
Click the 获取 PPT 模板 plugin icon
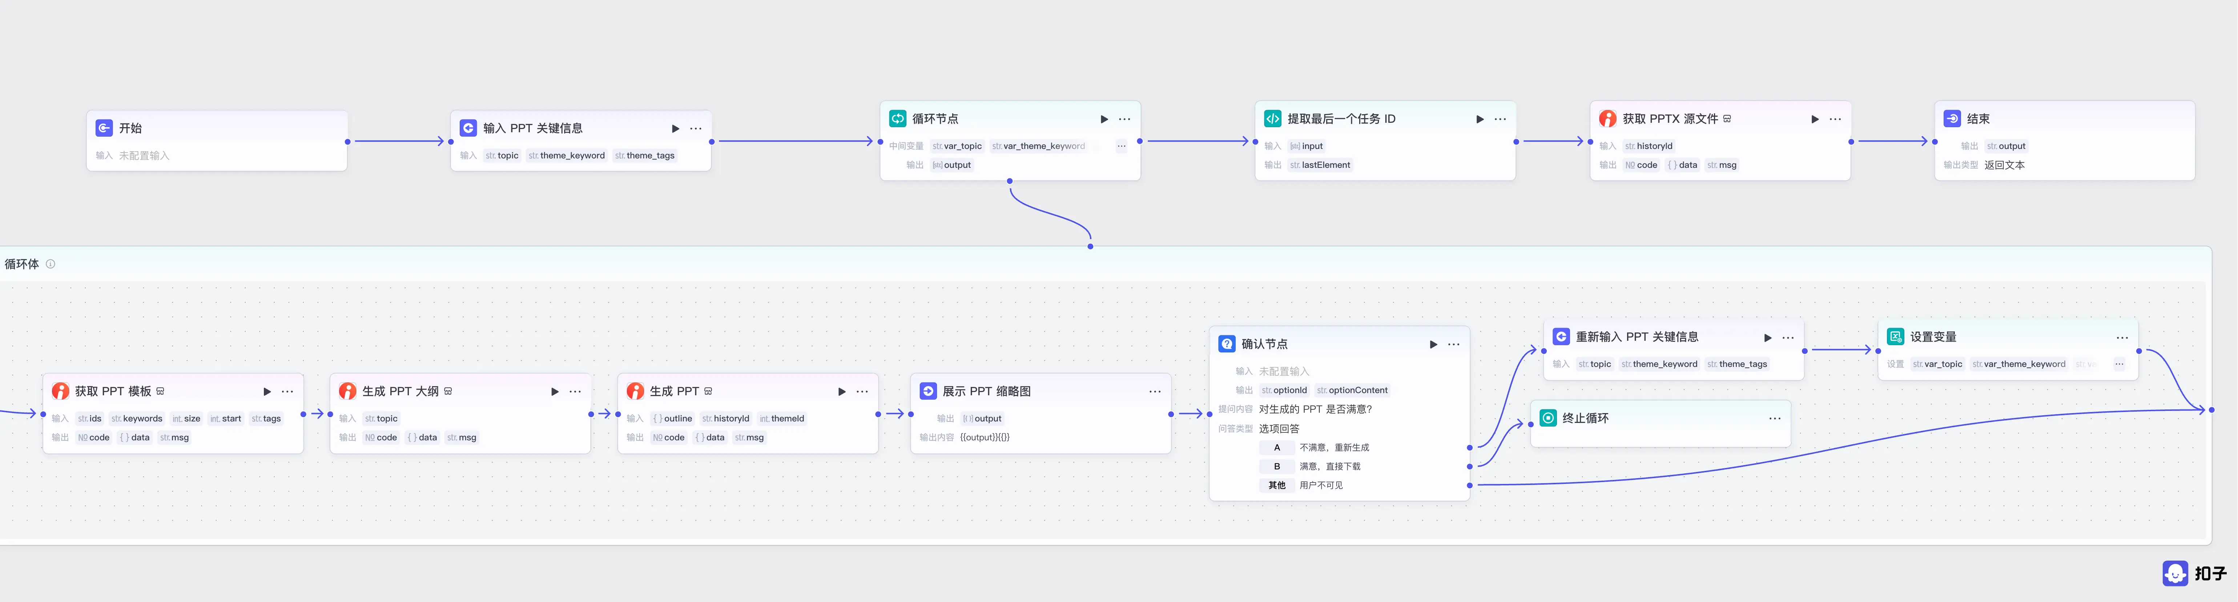(61, 391)
